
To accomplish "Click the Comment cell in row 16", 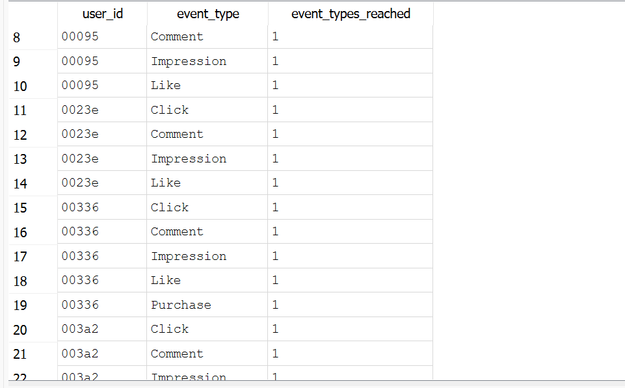I will tap(177, 231).
